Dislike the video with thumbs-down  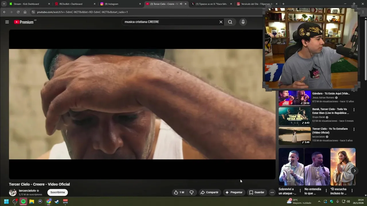[x=192, y=192]
